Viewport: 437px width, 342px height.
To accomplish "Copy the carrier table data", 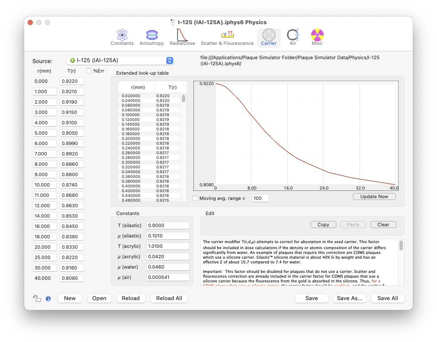I will (323, 225).
